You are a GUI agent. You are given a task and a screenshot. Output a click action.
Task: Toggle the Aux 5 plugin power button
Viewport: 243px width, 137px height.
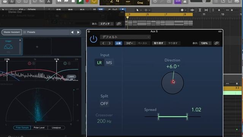pos(93,39)
